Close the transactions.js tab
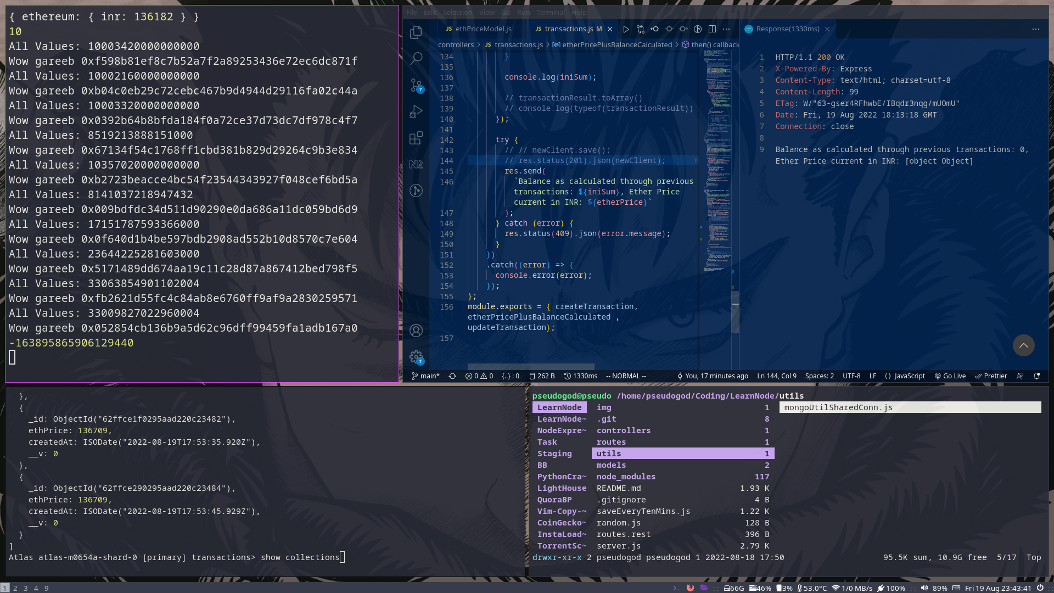The height and width of the screenshot is (593, 1054). tap(610, 29)
